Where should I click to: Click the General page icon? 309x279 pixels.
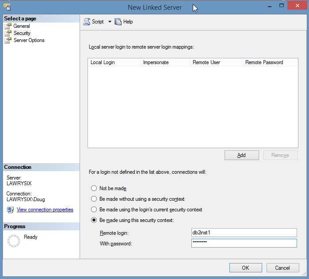tap(8, 26)
